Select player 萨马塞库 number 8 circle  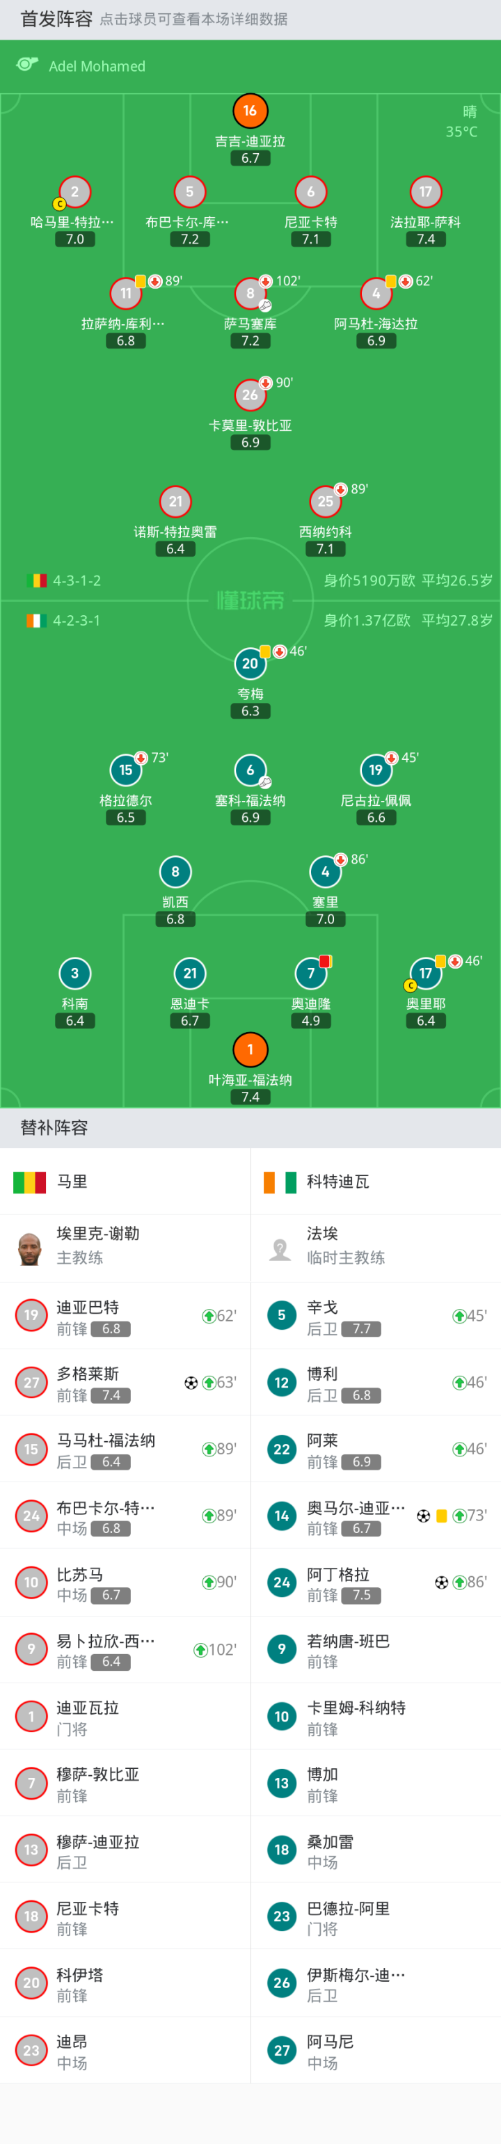[x=250, y=293]
